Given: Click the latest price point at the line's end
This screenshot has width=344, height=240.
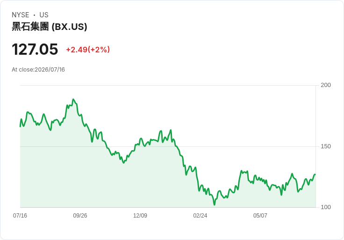Looking at the screenshot, I should pyautogui.click(x=315, y=175).
